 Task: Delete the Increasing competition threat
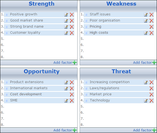pyautogui.click(x=151, y=82)
